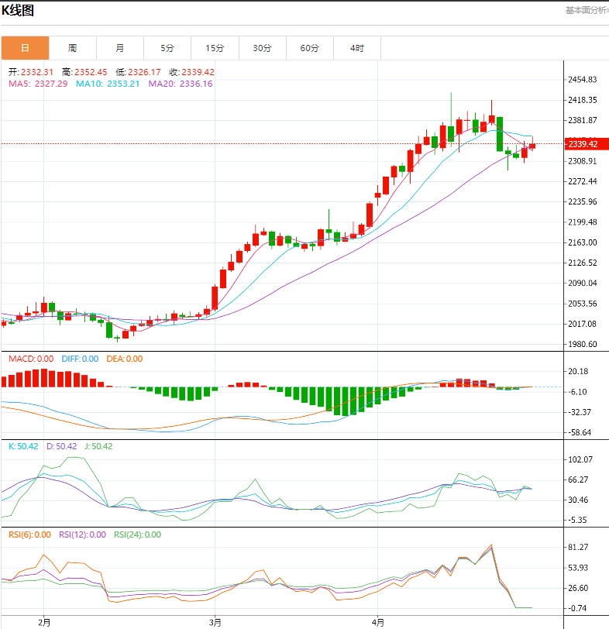Screen dimensions: 609x629
Task: Click the 3月 date marker on time axis
Action: point(215,621)
